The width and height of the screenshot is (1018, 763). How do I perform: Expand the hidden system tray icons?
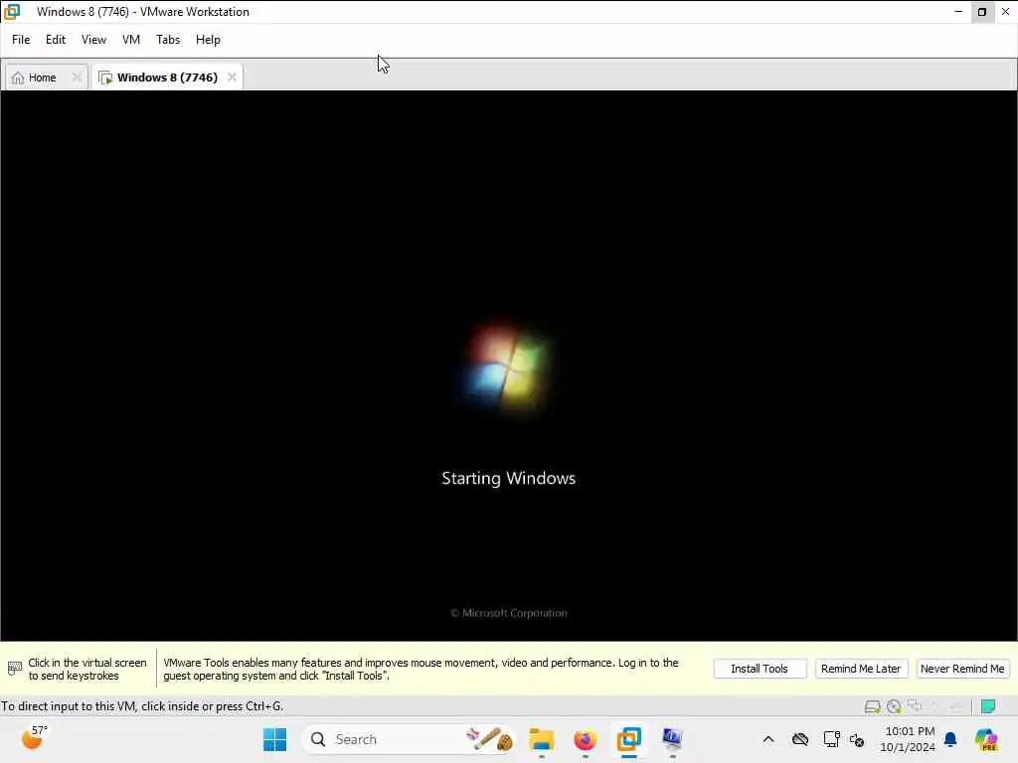click(x=768, y=739)
